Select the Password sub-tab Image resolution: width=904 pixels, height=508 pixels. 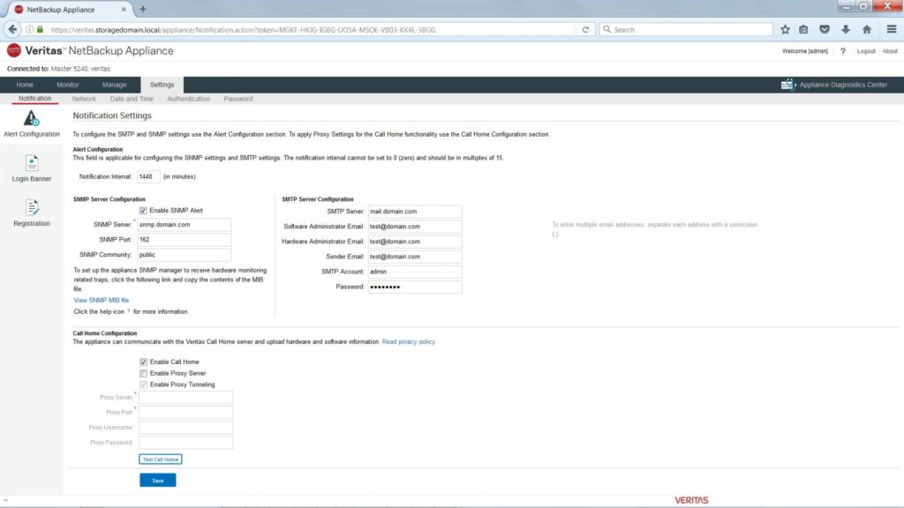point(238,99)
